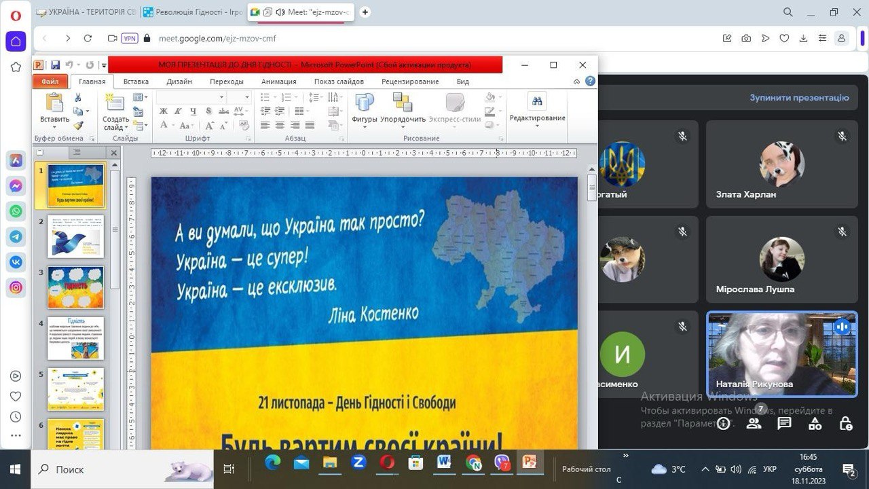Switch to the Дизайн ribbon tab

pos(179,81)
